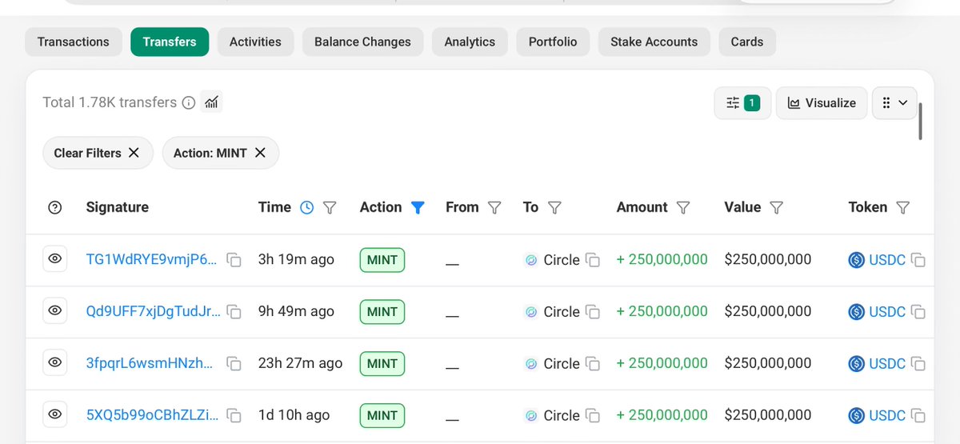Copy USDC token address in 1d 10h ago row
The width and height of the screenshot is (960, 444).
[x=918, y=416]
